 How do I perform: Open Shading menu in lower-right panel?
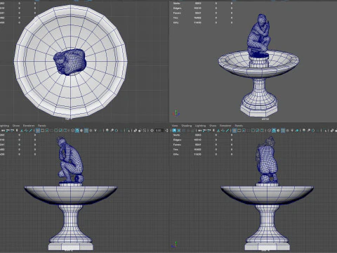186,126
